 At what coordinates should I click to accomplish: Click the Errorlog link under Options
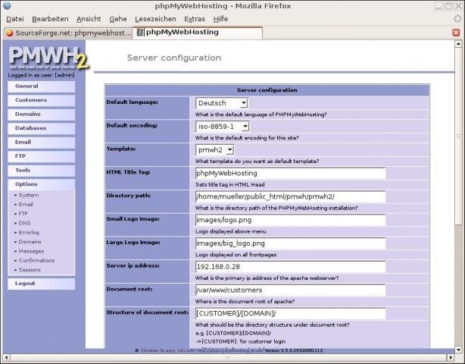coord(29,232)
